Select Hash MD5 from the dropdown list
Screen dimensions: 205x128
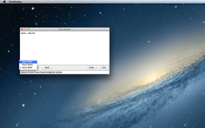tap(28, 62)
